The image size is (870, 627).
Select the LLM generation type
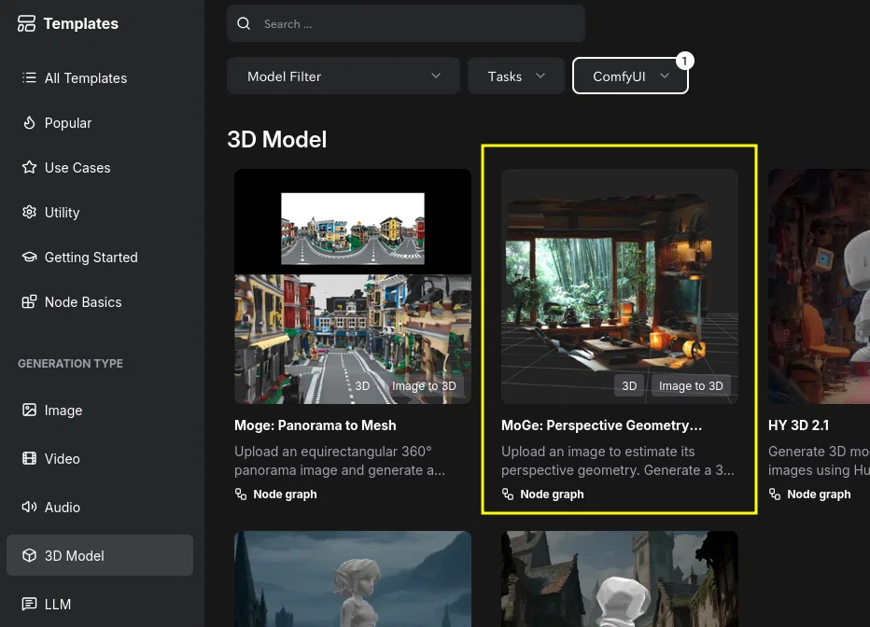pyautogui.click(x=100, y=604)
